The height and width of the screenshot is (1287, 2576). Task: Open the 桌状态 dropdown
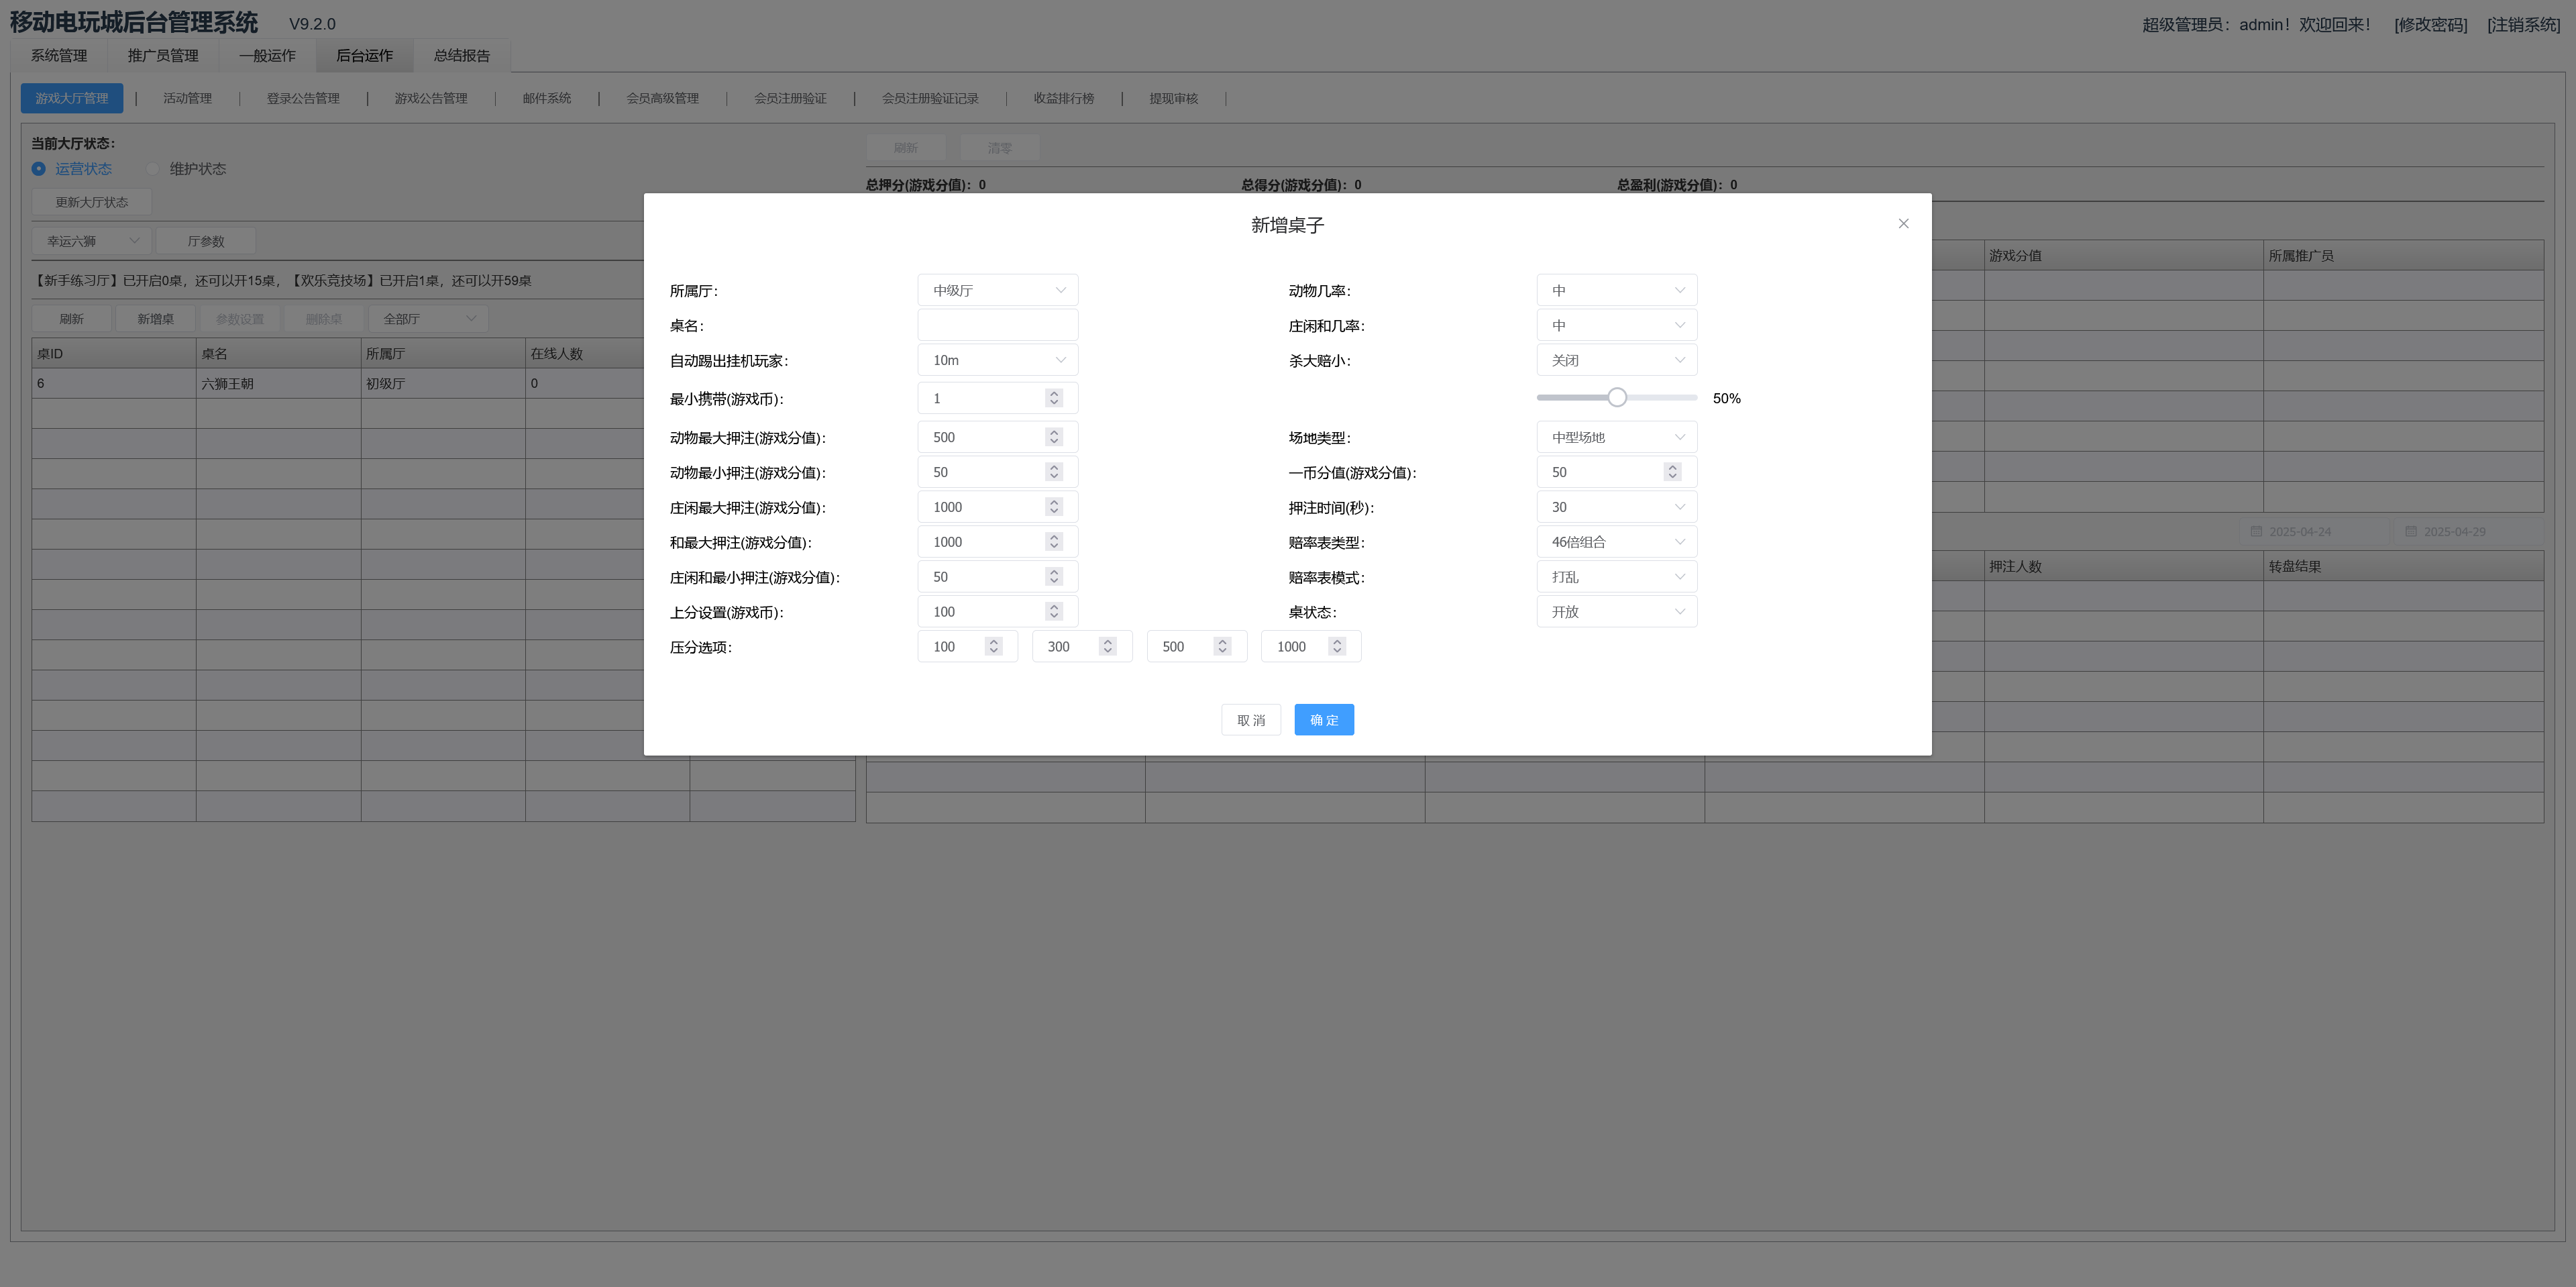click(x=1616, y=611)
